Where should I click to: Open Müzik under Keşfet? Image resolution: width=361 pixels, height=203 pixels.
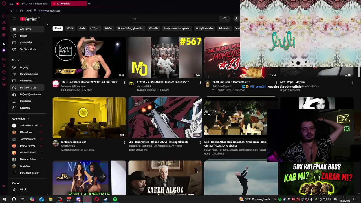27,189
